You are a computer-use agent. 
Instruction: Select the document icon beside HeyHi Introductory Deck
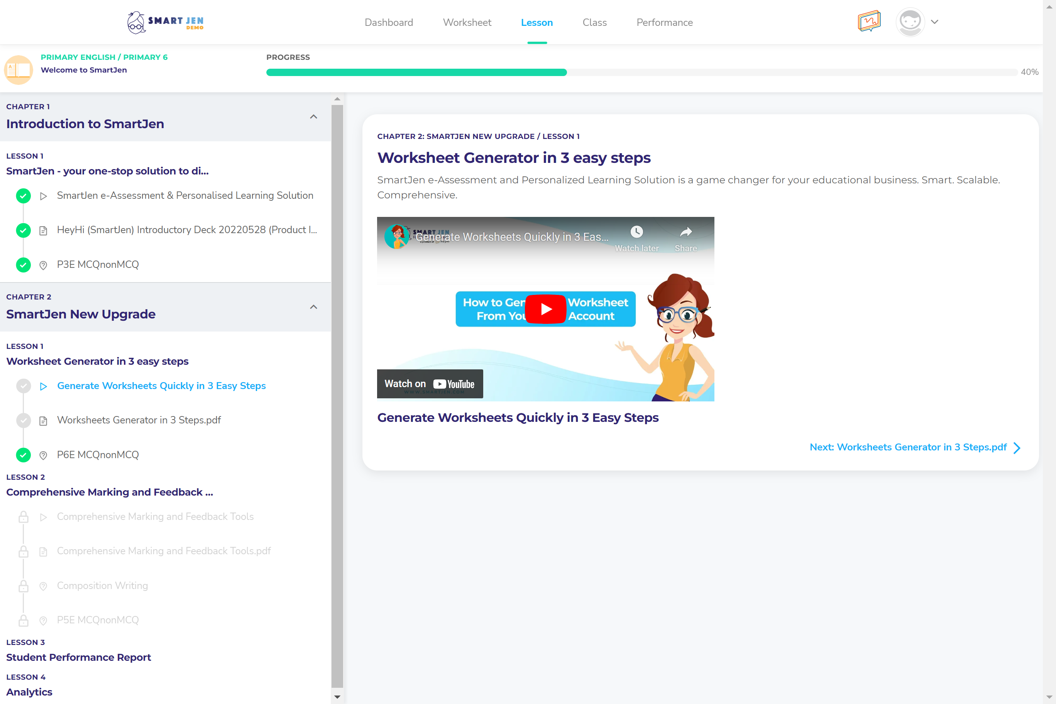click(43, 230)
